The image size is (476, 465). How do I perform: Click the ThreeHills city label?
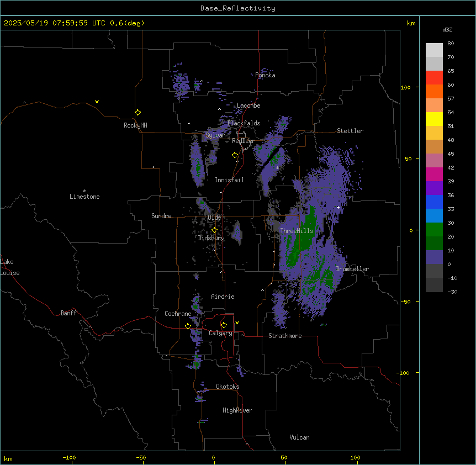tap(297, 231)
